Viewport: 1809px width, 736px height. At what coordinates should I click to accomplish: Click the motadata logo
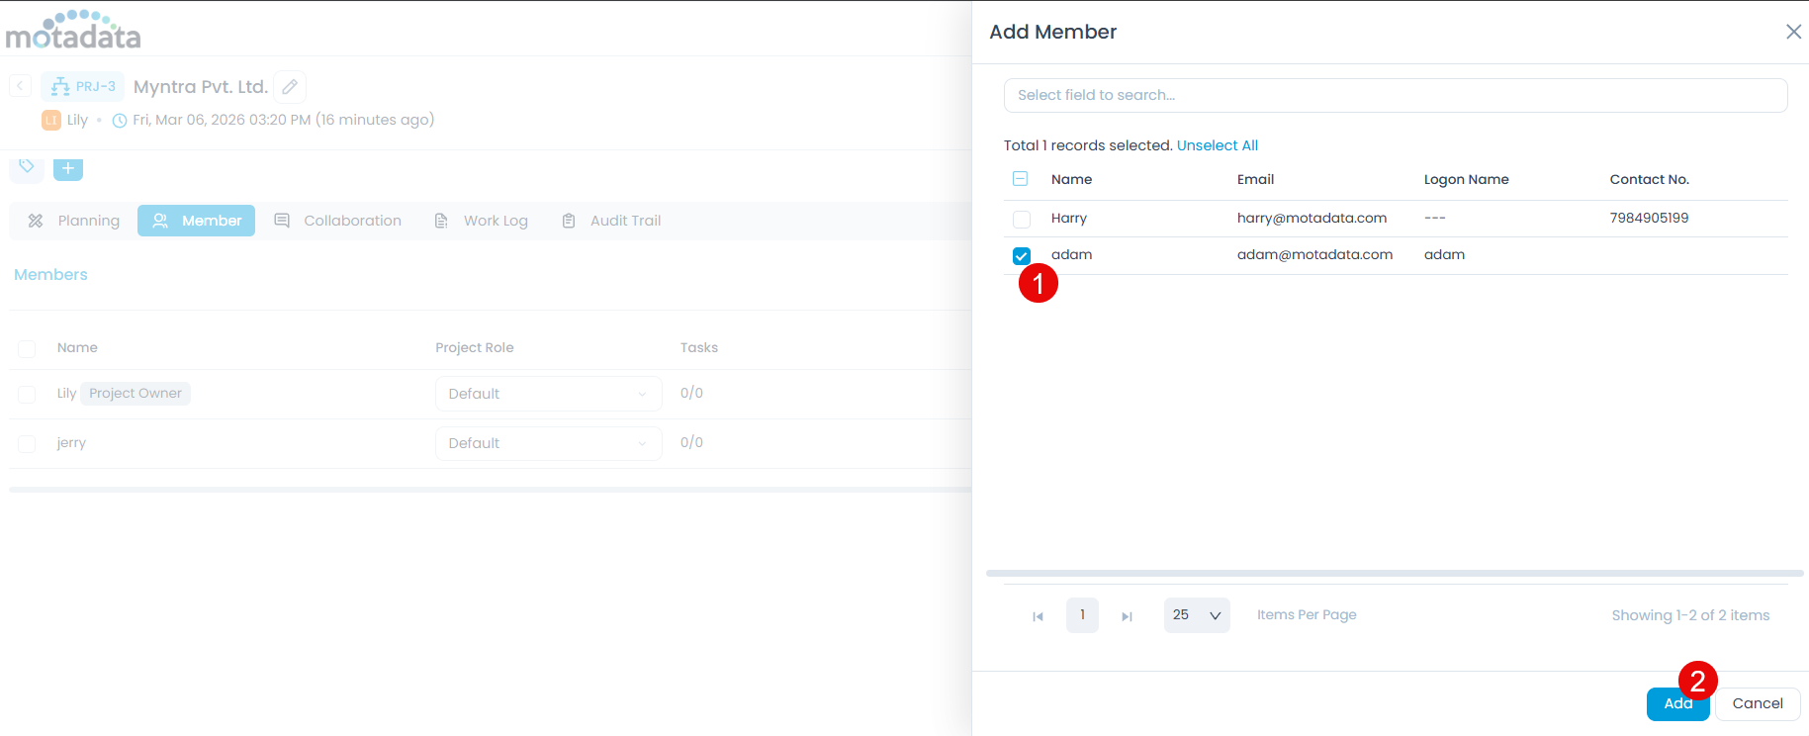73,31
